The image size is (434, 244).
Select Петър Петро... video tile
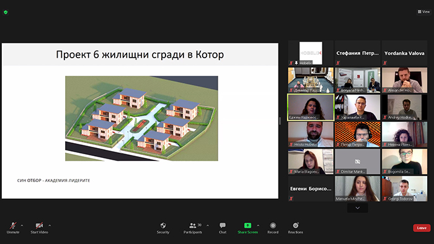tap(358, 134)
